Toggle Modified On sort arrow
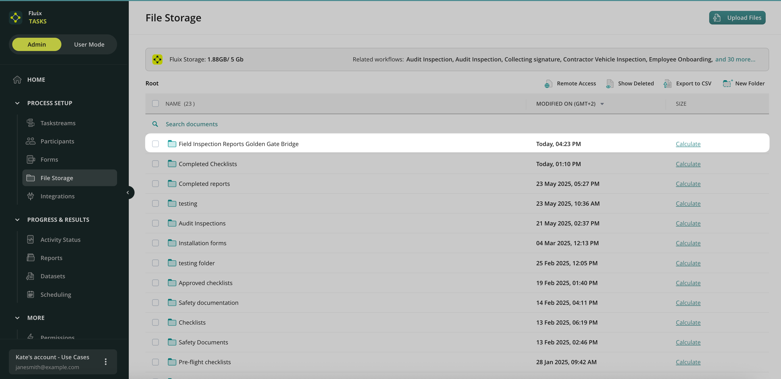The image size is (781, 379). point(602,104)
